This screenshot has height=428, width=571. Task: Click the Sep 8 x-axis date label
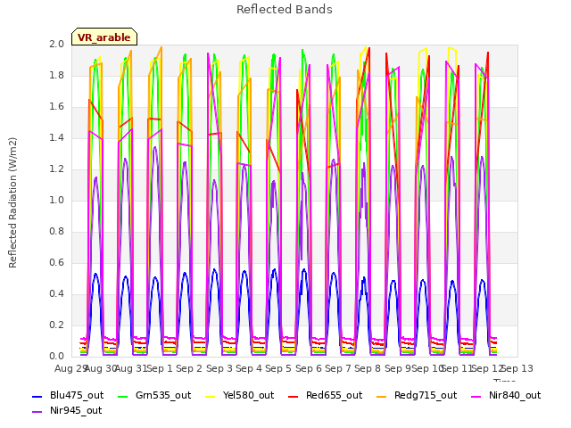point(368,368)
